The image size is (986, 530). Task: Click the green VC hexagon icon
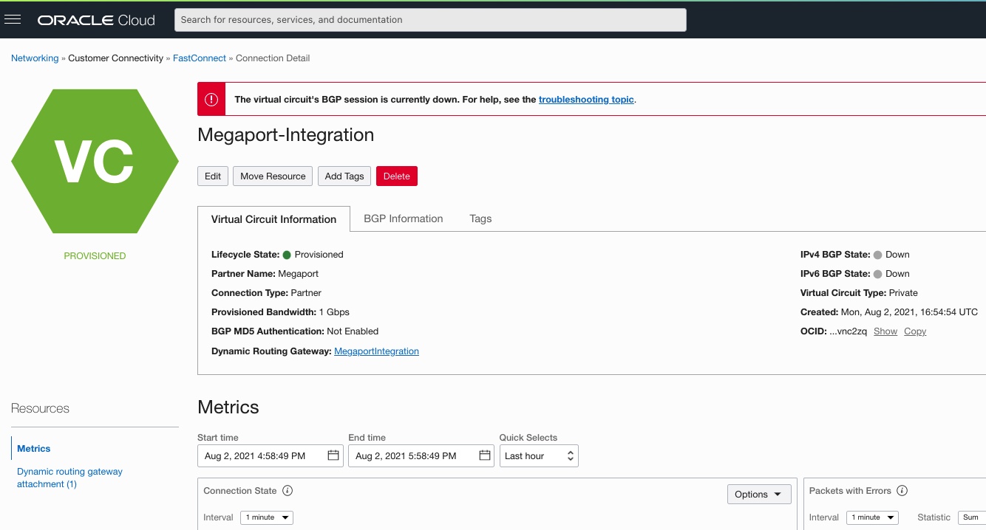click(95, 161)
